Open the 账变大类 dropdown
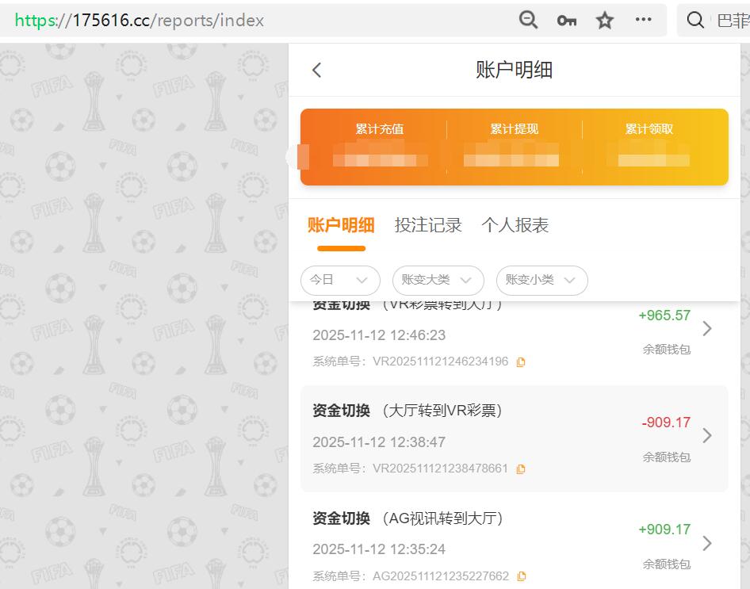750x589 pixels. [x=438, y=281]
